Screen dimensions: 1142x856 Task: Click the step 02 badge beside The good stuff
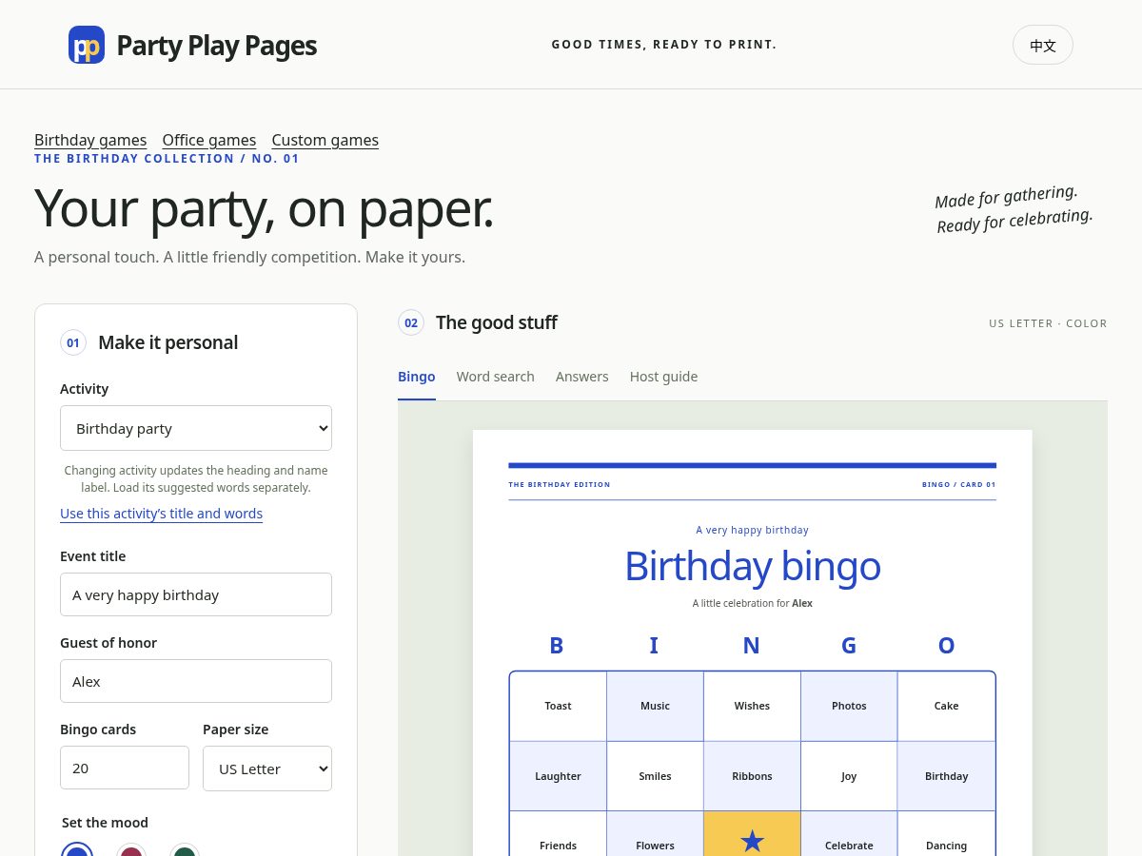(x=411, y=322)
